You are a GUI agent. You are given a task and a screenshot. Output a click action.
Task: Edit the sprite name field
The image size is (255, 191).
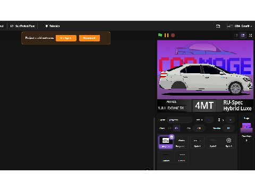[180, 120]
